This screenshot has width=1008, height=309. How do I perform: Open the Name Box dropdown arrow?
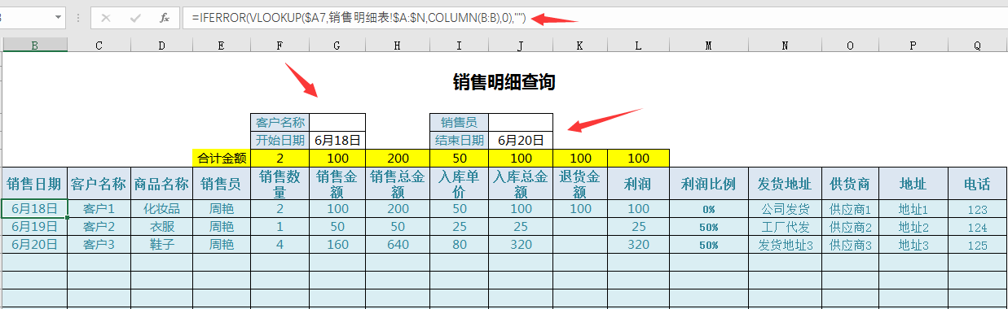tap(59, 17)
